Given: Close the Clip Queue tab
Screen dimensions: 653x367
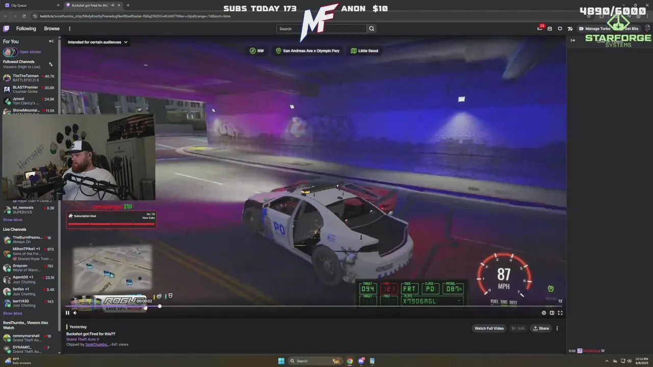Looking at the screenshot, I should [59, 5].
